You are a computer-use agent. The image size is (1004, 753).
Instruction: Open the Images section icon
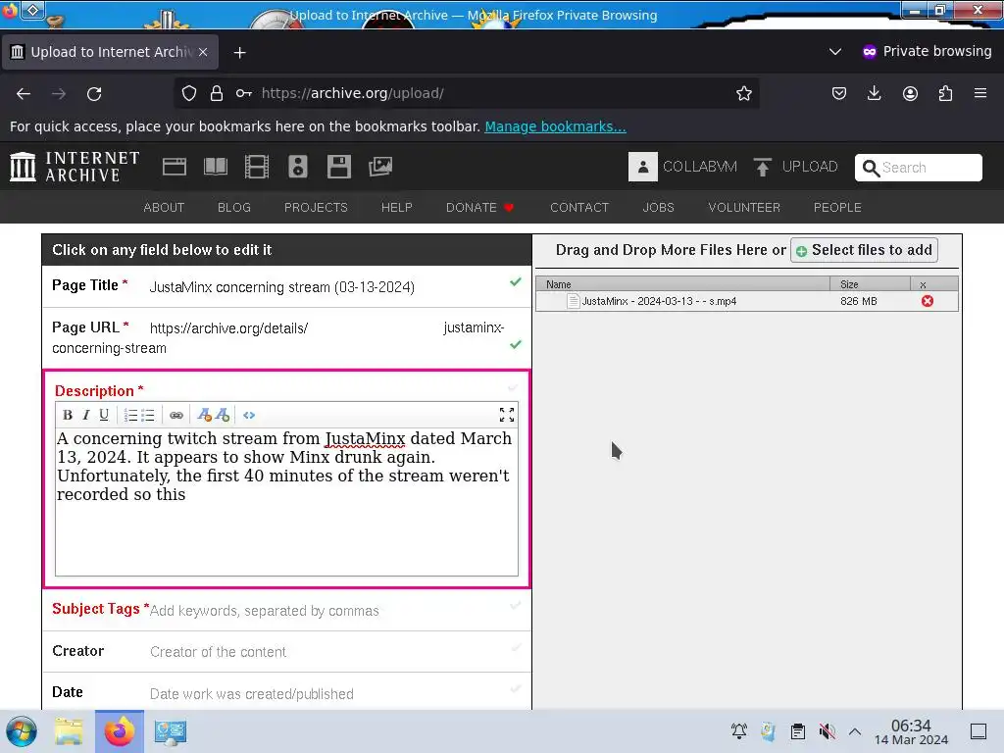point(380,167)
